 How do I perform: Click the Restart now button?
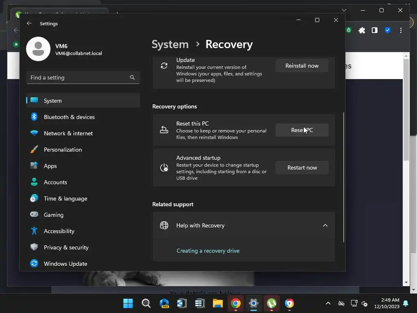(x=302, y=168)
